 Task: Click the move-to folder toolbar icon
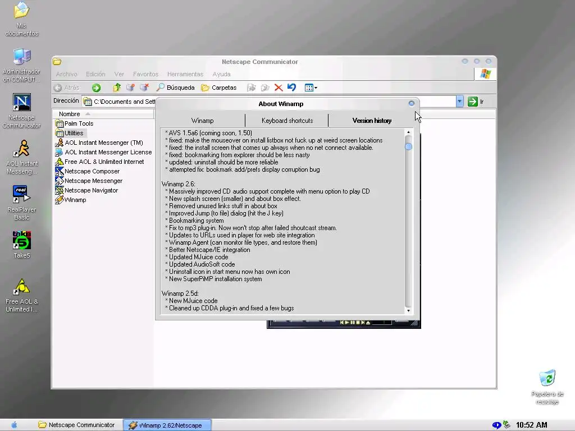[251, 88]
